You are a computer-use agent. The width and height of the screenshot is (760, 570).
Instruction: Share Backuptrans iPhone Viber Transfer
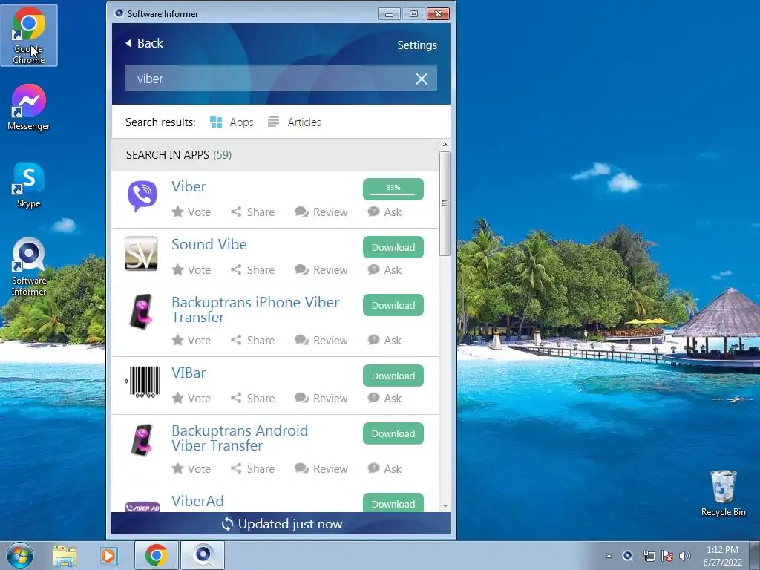coord(252,340)
